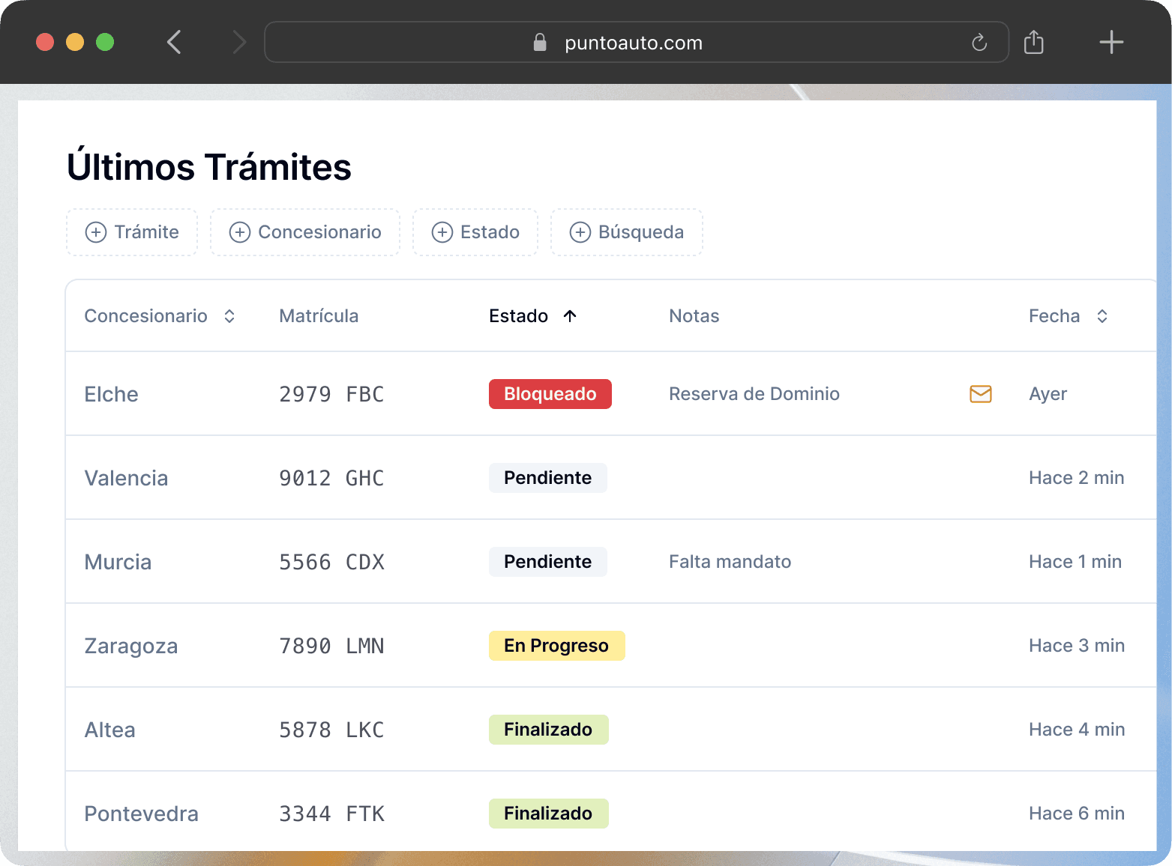Toggle the Estado column sort direction

point(570,315)
